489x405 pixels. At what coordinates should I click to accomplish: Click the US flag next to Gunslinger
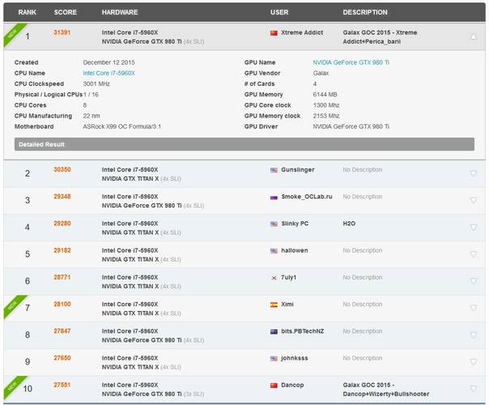(x=274, y=170)
